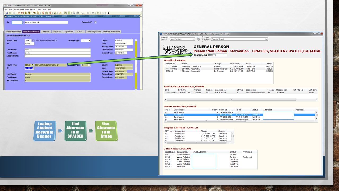Select the Preferred Active EML2 email row

211,157
